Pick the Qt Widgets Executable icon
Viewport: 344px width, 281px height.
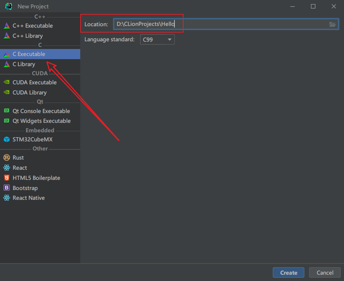[7, 121]
